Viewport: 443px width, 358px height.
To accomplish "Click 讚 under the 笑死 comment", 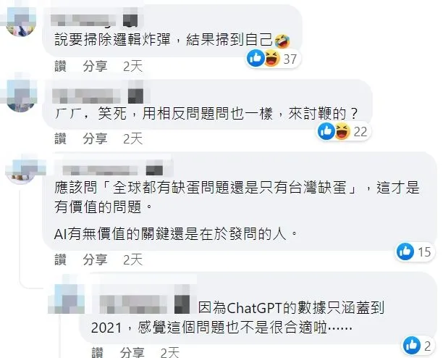I will point(61,138).
